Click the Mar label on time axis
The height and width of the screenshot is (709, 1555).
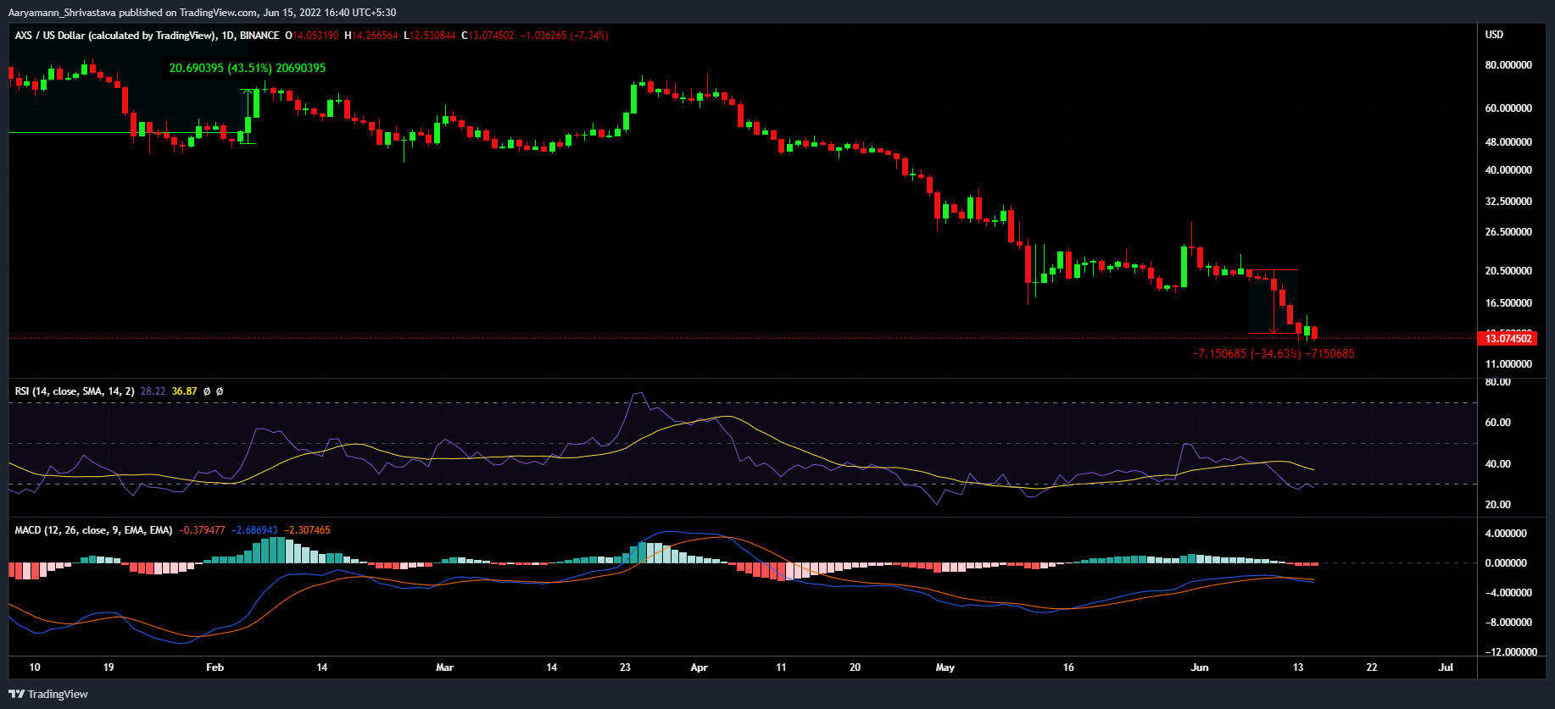[444, 667]
